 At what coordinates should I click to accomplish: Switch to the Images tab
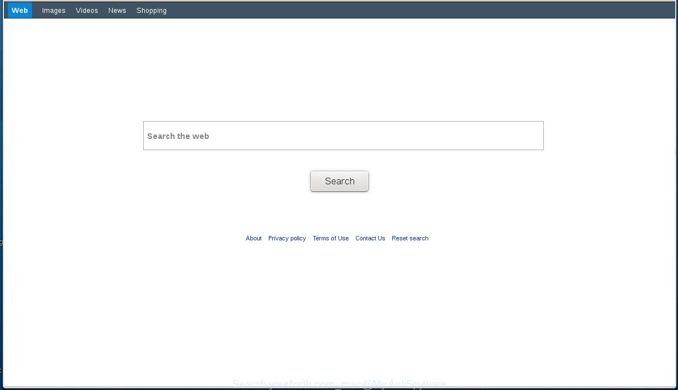(54, 11)
